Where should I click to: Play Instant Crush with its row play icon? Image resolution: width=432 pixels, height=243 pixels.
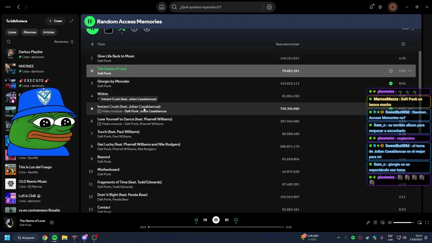point(92,109)
